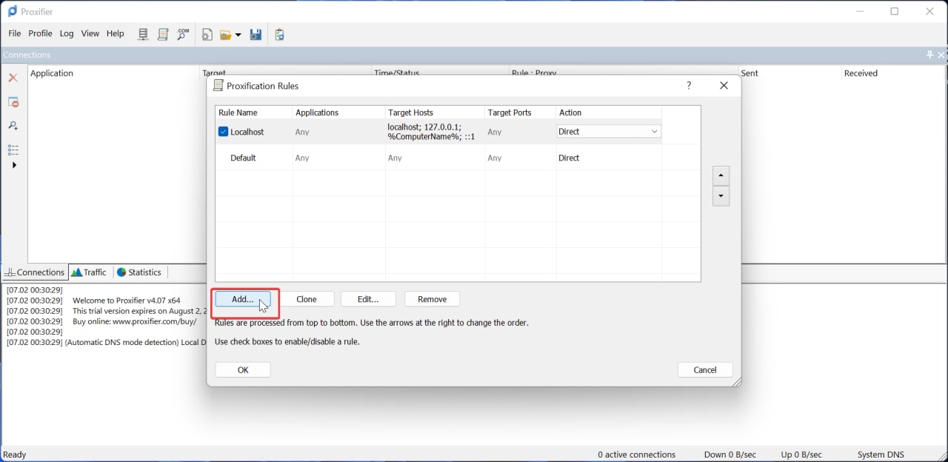The image size is (948, 462).
Task: Click the Direct action of Default rule
Action: [570, 158]
